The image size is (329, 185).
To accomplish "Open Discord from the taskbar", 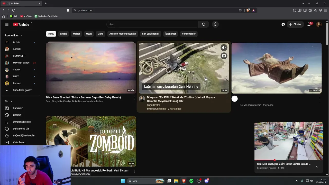I will [206, 181].
